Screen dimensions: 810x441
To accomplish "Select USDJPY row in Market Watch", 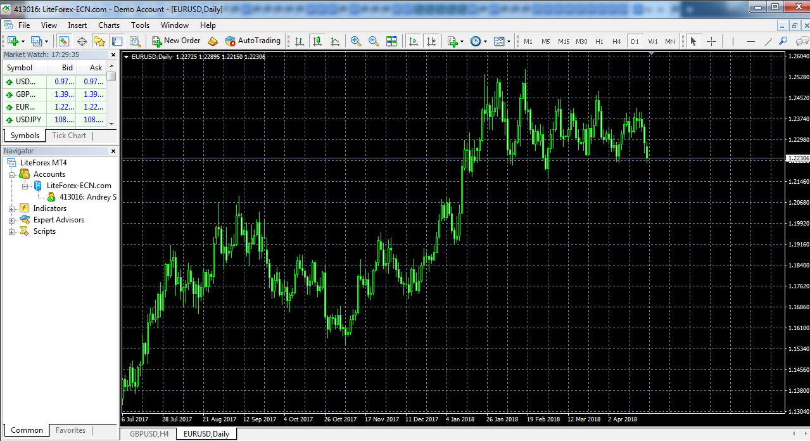I will (x=54, y=120).
